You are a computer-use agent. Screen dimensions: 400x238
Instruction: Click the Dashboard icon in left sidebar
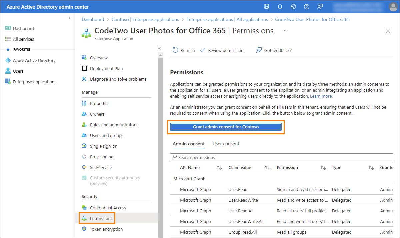pyautogui.click(x=8, y=28)
